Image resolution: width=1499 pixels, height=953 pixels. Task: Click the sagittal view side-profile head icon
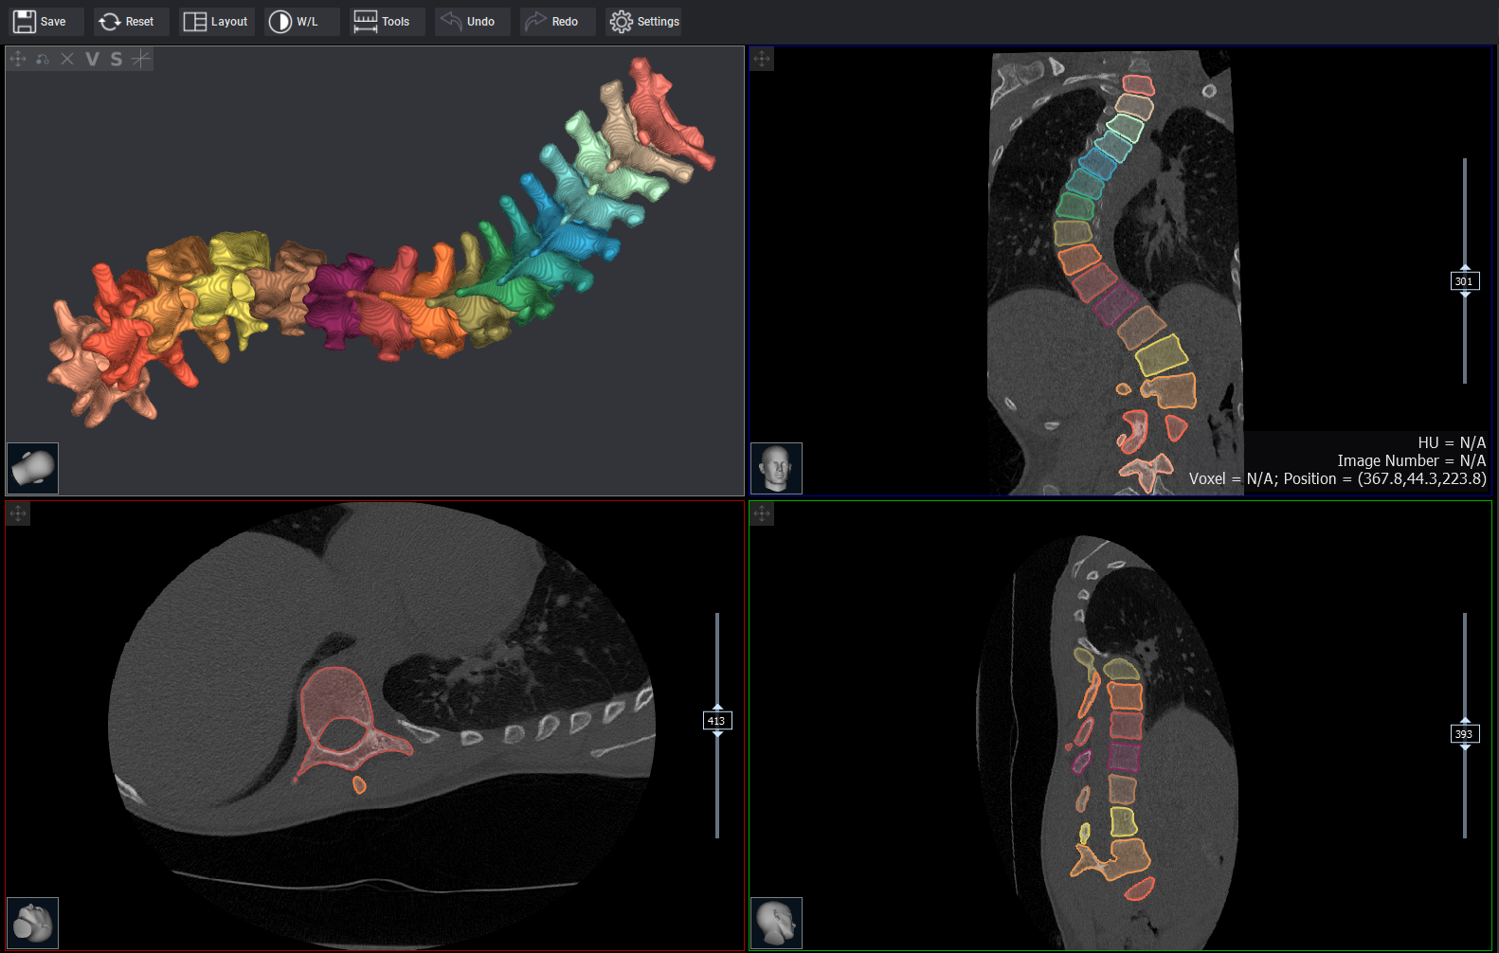point(776,923)
